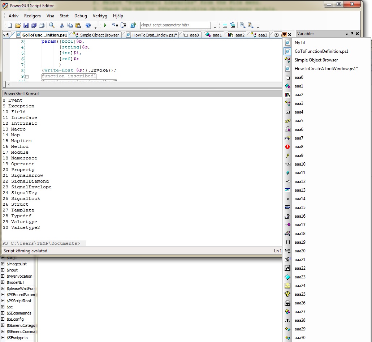Viewport: 372px width, 342px height.
Task: Select HowToCreateAToolWindow.ps1* from the file list
Action: pos(326,69)
